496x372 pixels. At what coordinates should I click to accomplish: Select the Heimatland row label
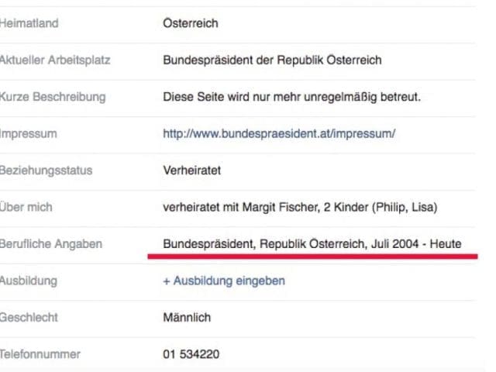pyautogui.click(x=29, y=23)
